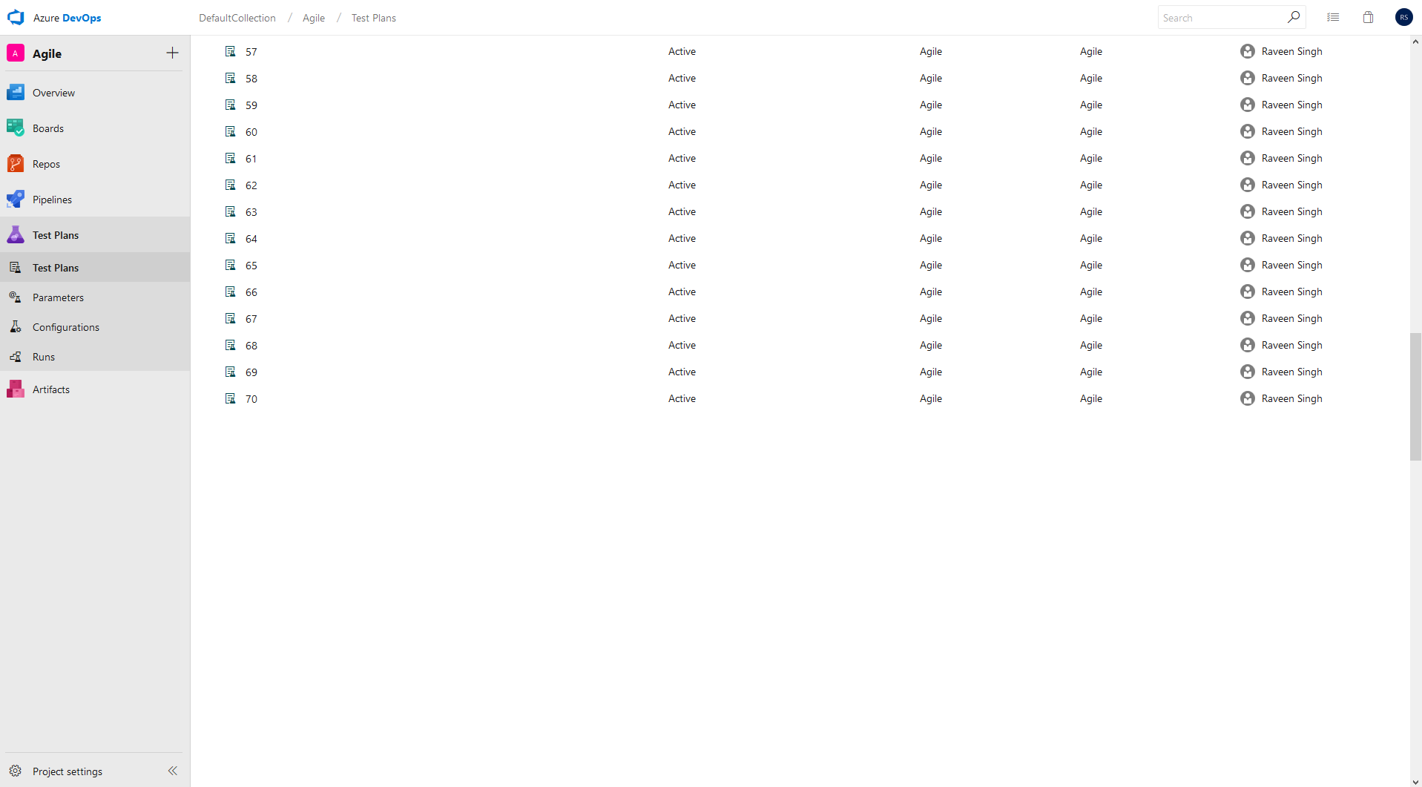Create a new project with the plus button
1422x787 pixels.
pyautogui.click(x=172, y=53)
